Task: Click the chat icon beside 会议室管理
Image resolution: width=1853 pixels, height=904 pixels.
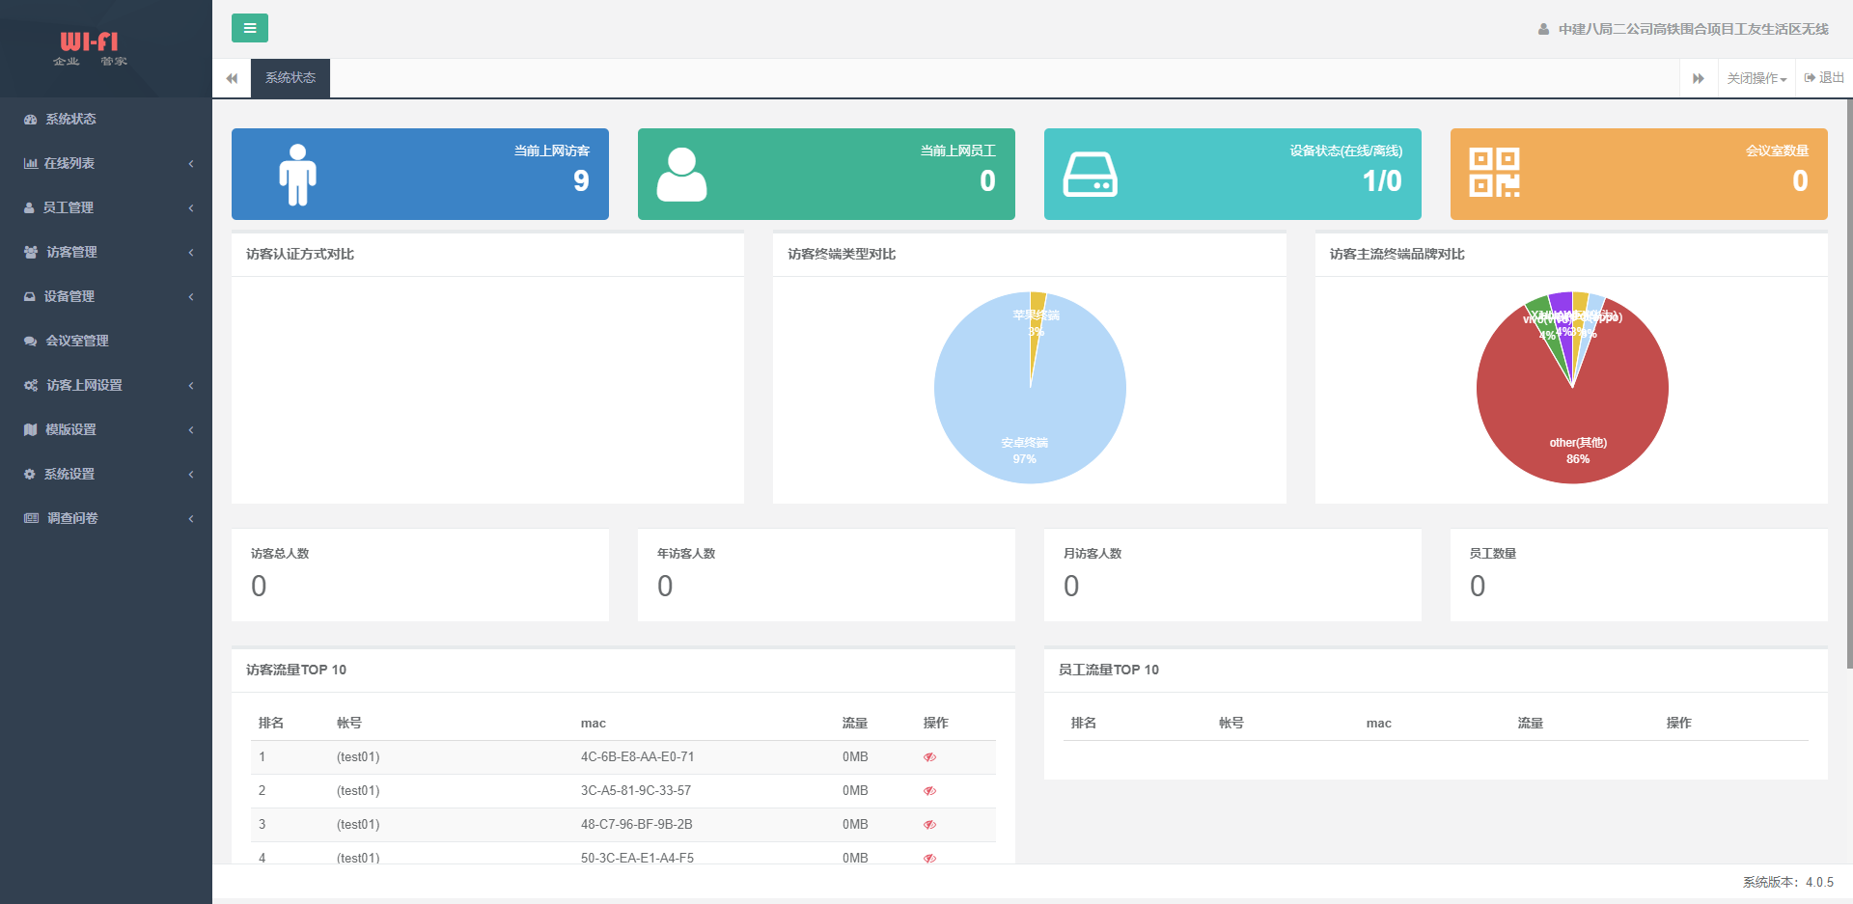Action: click(31, 342)
